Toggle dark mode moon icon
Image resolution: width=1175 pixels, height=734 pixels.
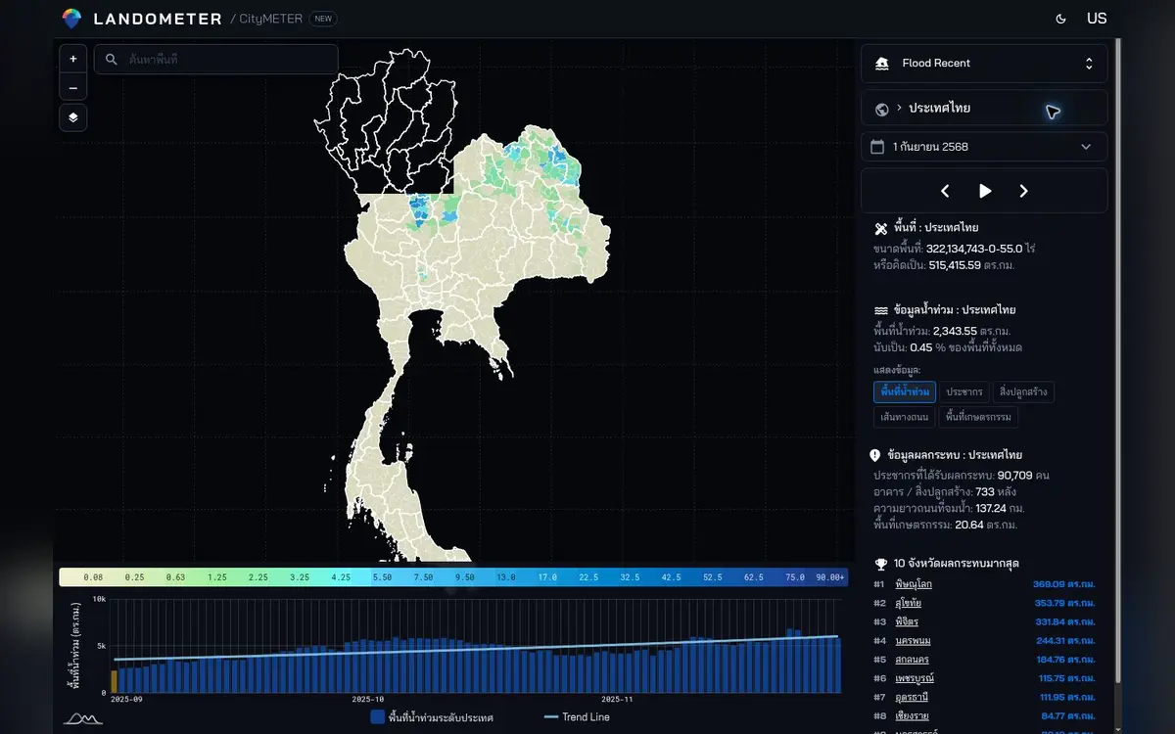click(1060, 19)
